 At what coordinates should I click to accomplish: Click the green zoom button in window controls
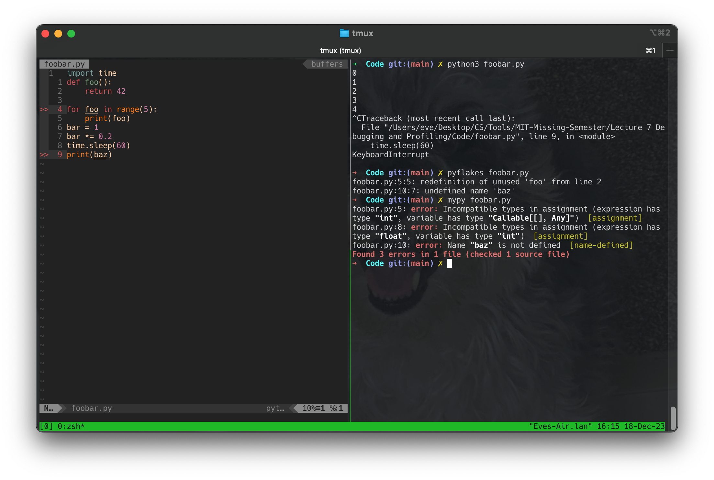pyautogui.click(x=72, y=33)
